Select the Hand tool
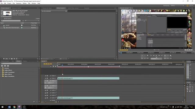This screenshot has width=195, height=109. click(190, 91)
